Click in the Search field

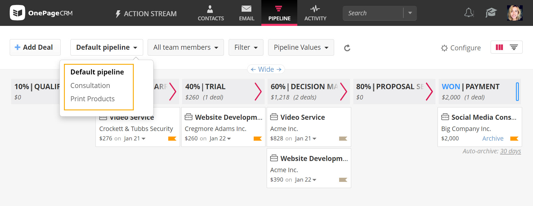click(373, 13)
